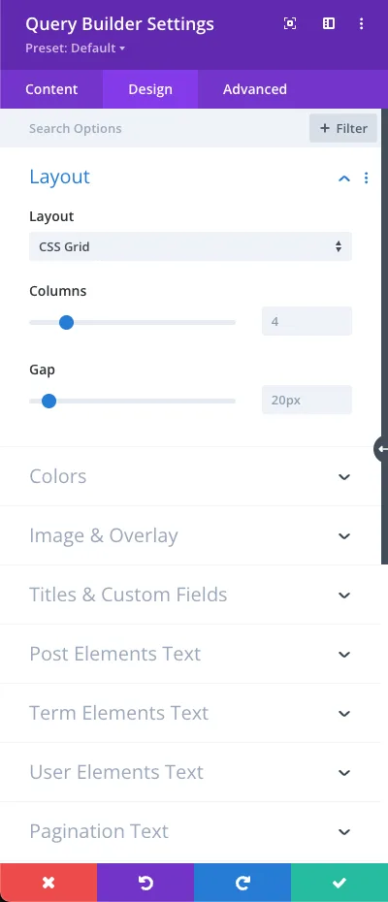388x902 pixels.
Task: Discard changes with the red X button
Action: [x=48, y=883]
